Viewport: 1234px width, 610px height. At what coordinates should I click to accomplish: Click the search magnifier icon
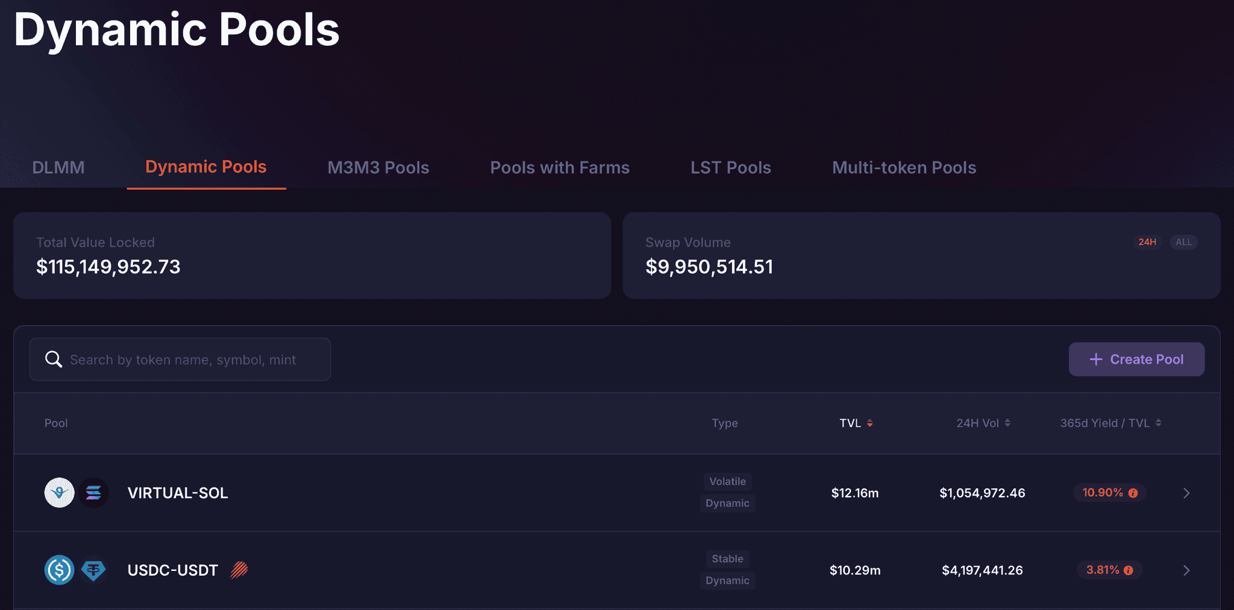click(x=54, y=359)
